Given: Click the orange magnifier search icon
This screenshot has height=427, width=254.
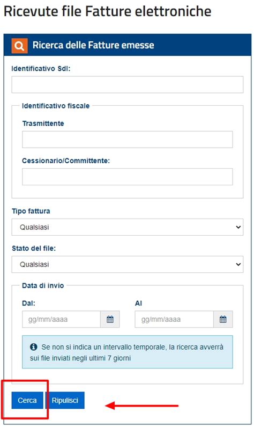Looking at the screenshot, I should (x=19, y=46).
